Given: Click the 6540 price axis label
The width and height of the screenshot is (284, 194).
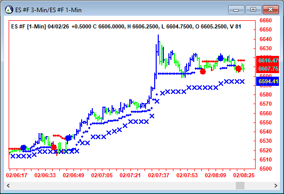Looking at the screenshot, I should coord(266,132).
